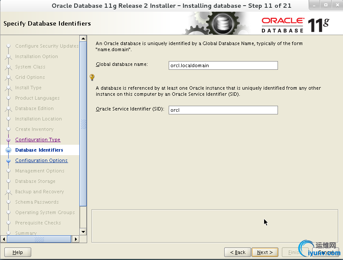This screenshot has width=343, height=260.
Task: Click the Database Edition step
Action: [x=34, y=108]
